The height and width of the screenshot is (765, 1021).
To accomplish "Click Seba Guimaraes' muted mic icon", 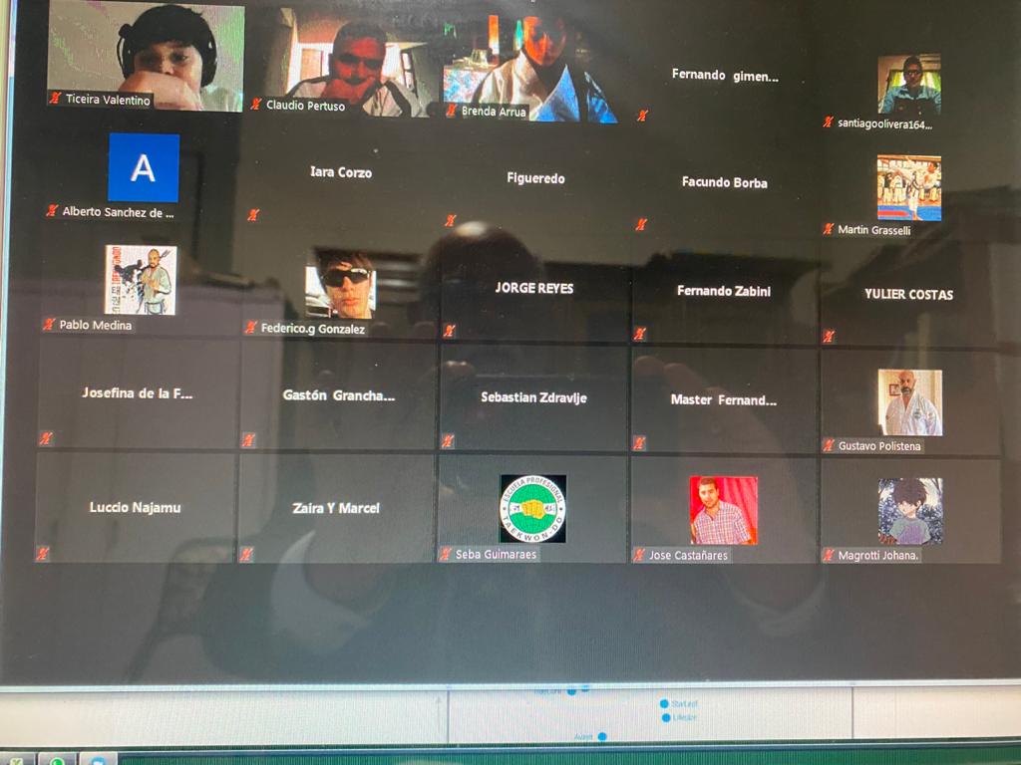I will [446, 554].
